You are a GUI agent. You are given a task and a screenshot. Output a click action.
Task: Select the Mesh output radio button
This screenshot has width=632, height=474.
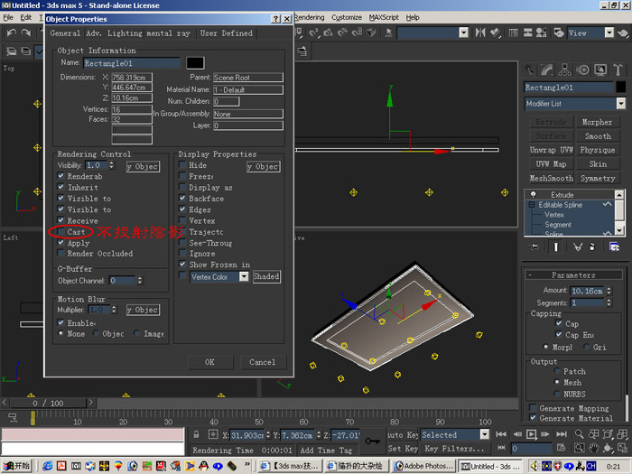click(x=557, y=382)
